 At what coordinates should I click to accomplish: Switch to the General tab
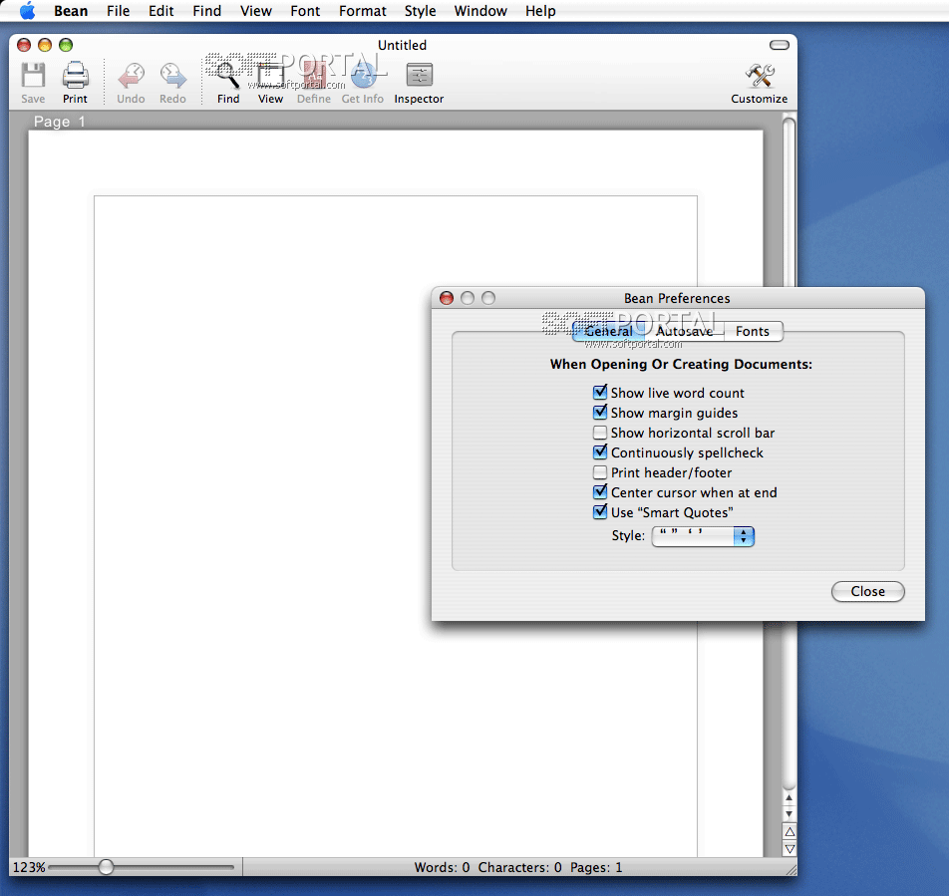(x=608, y=332)
